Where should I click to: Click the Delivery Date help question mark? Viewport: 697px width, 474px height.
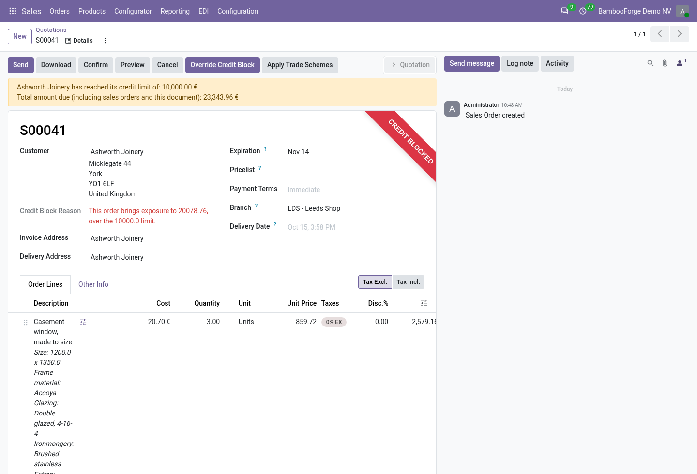coord(275,224)
